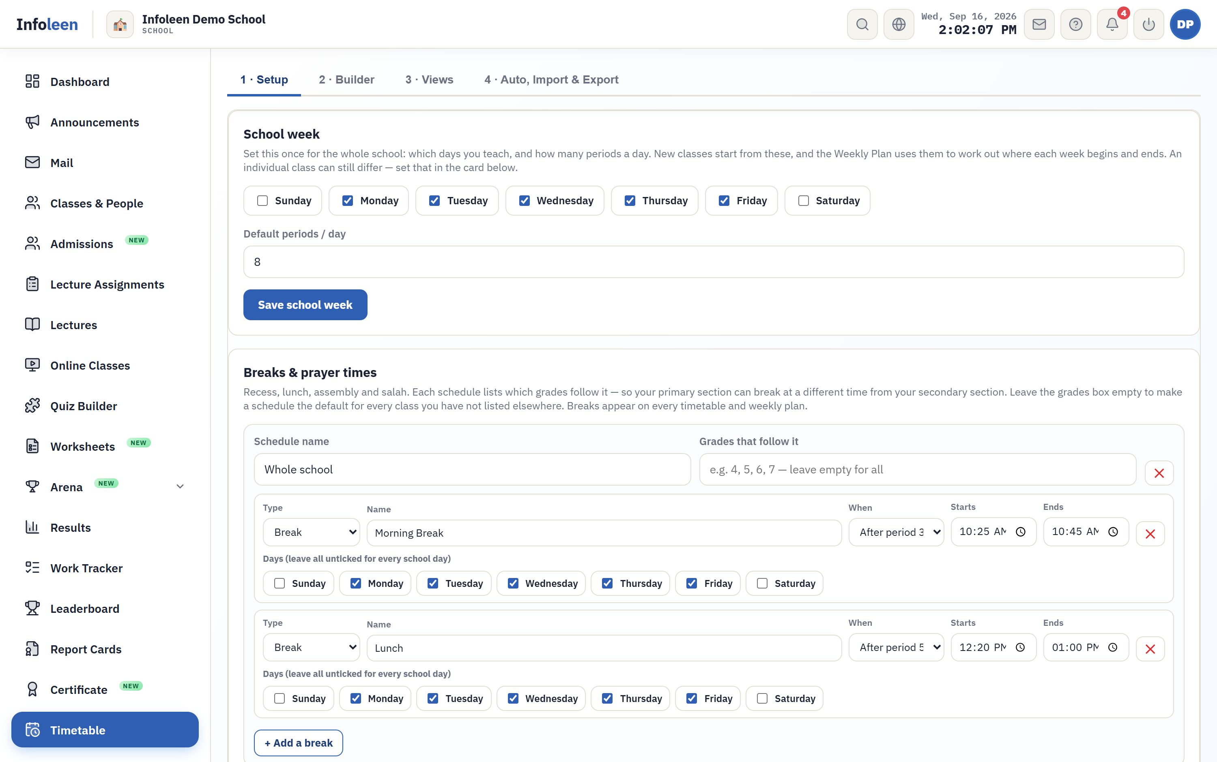
Task: Untick Wednesday for Morning Break days
Action: (513, 583)
